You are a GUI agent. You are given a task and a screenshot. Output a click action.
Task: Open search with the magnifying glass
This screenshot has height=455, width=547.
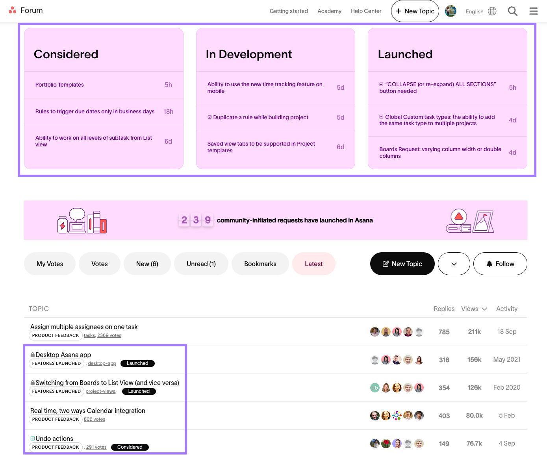click(x=512, y=11)
